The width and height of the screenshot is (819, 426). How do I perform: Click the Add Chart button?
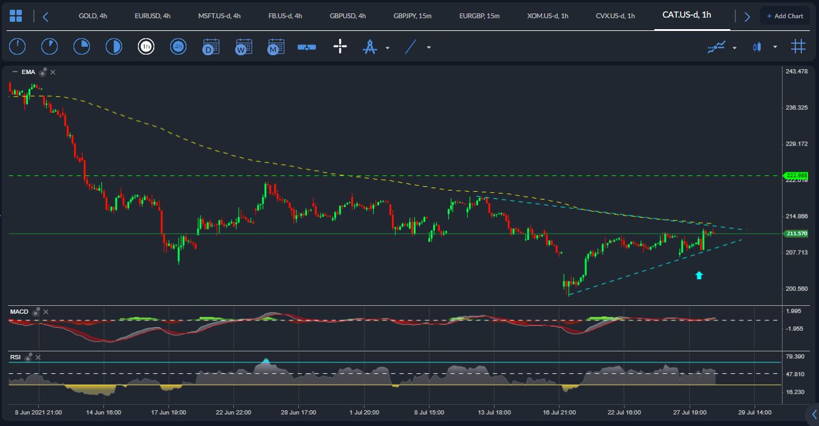(x=785, y=16)
